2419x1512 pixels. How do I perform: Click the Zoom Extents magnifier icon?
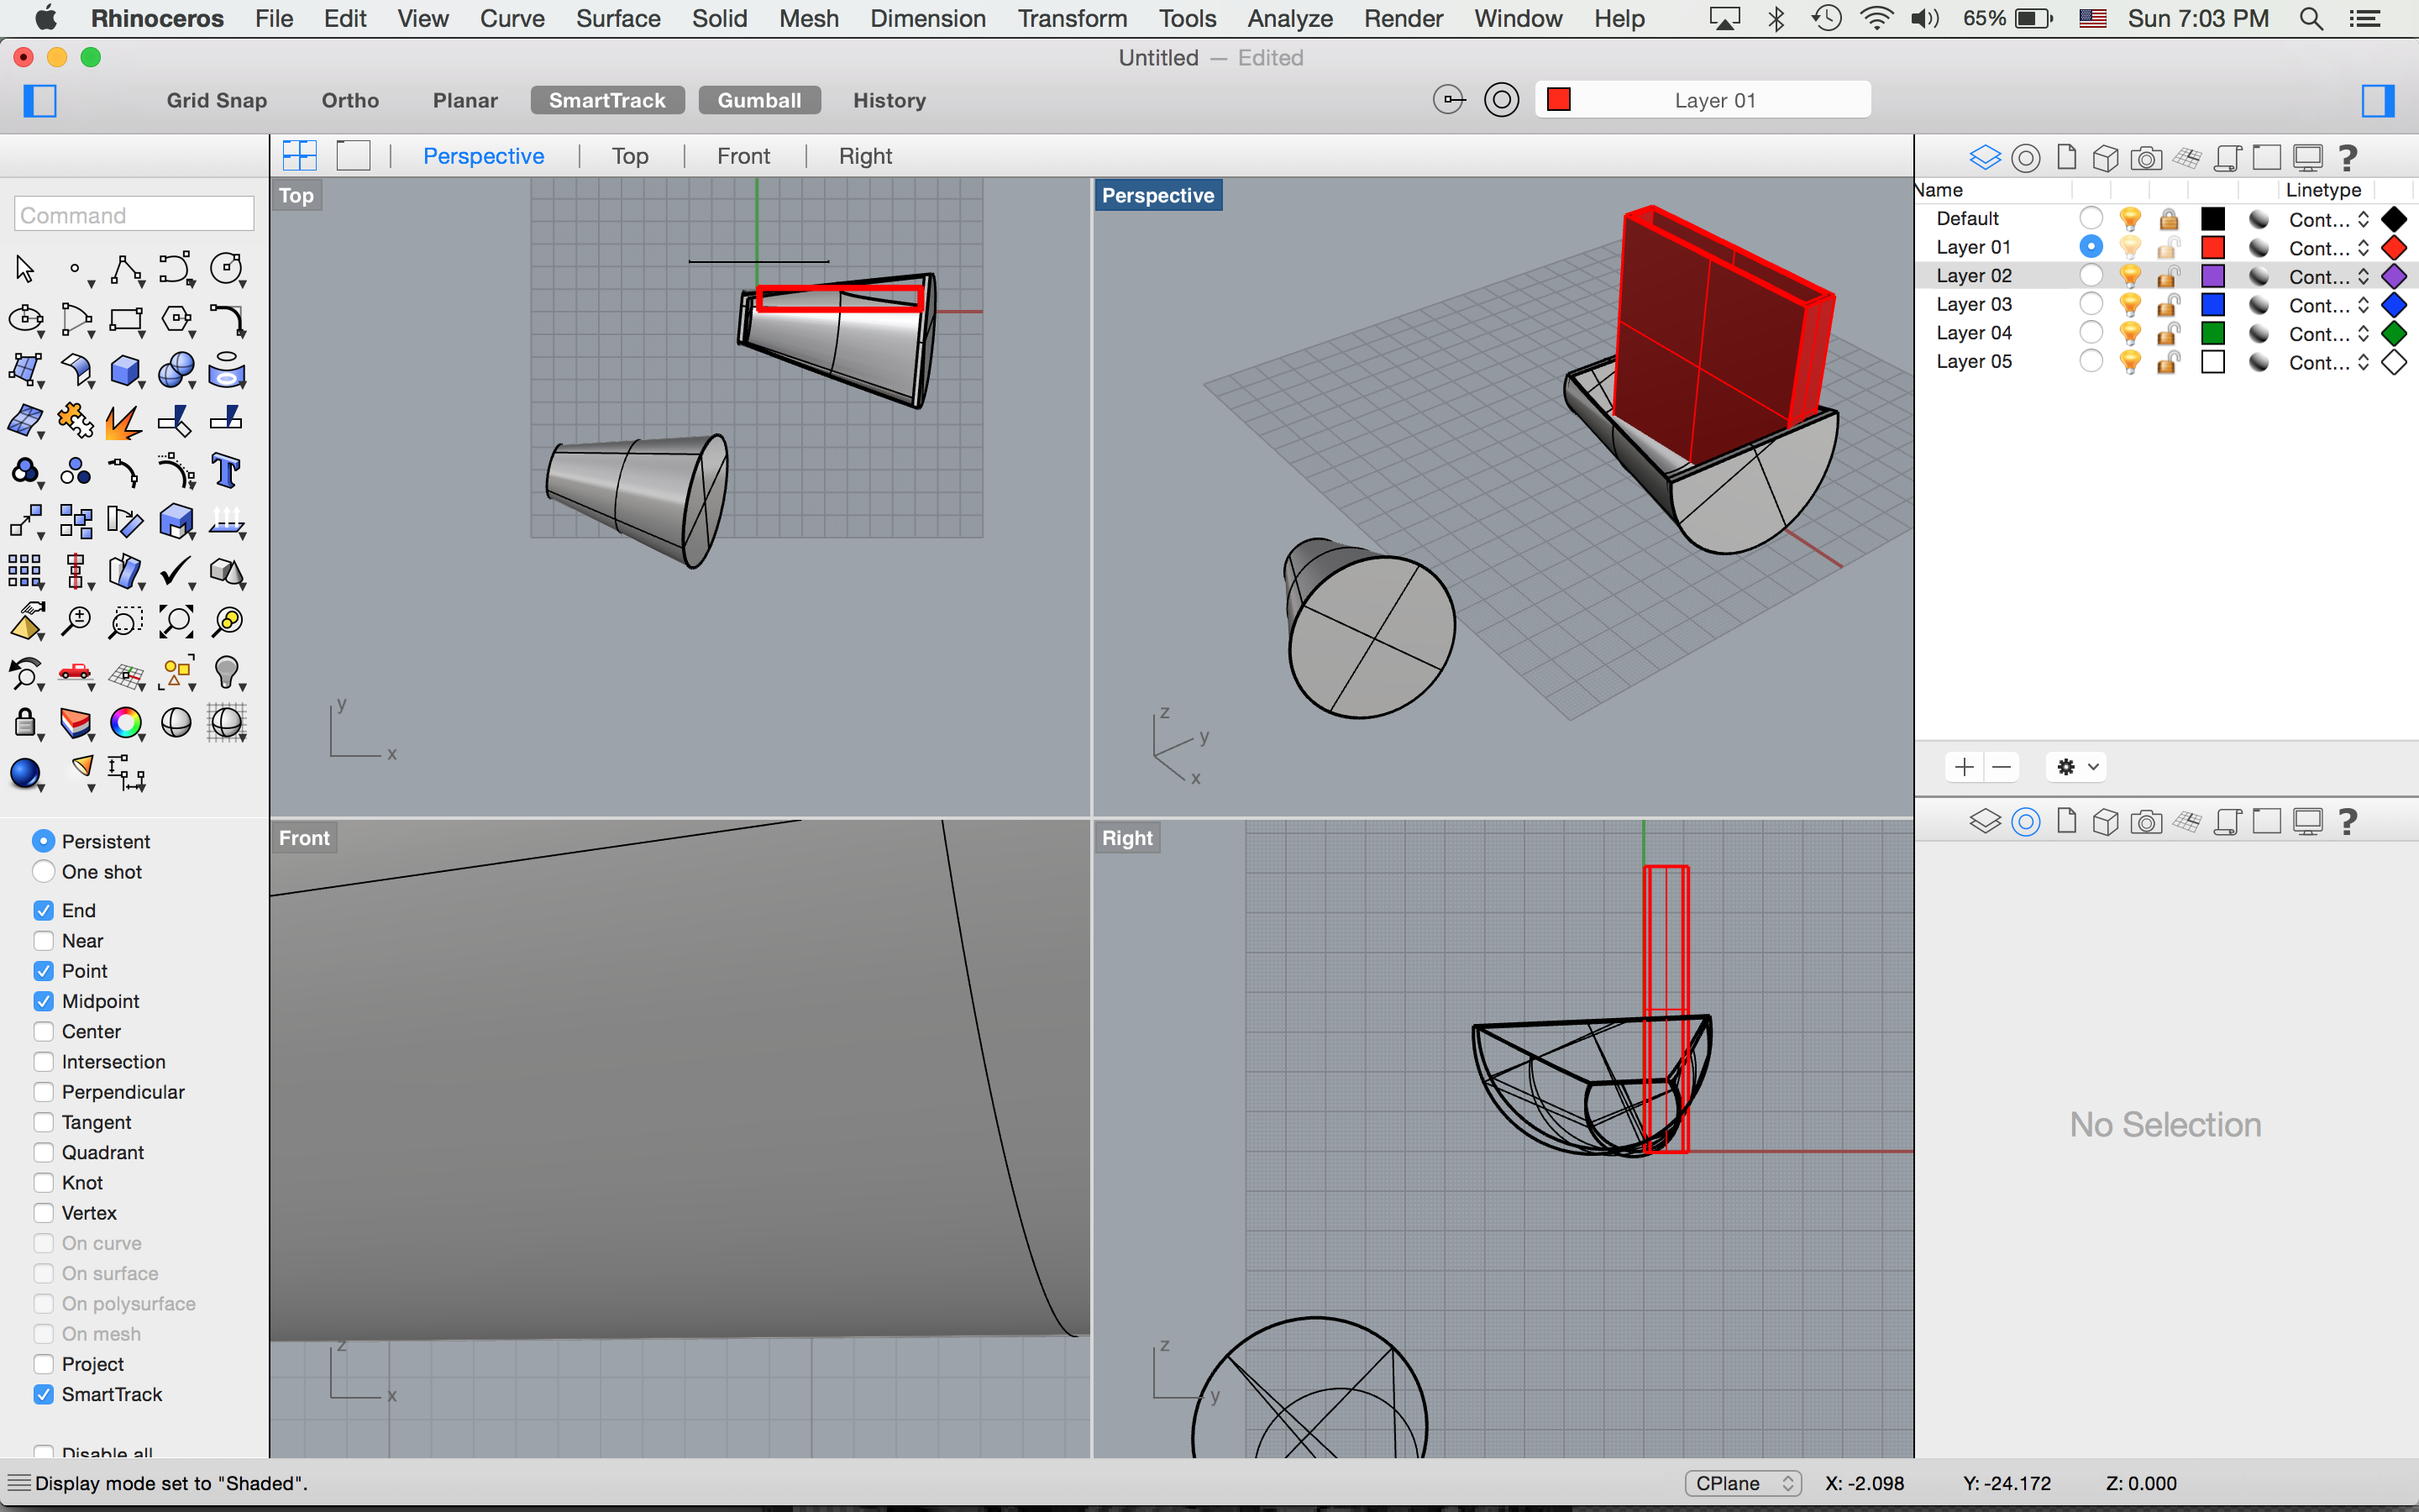tap(177, 622)
